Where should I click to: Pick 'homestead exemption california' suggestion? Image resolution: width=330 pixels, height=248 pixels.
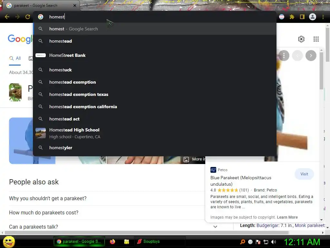[x=155, y=107]
